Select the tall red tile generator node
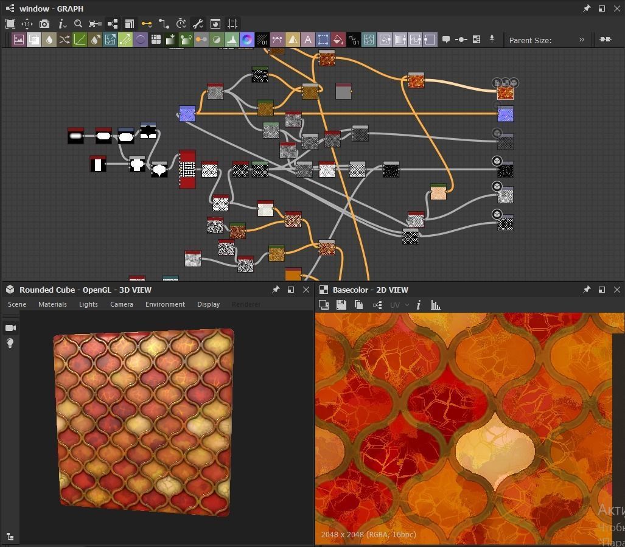The height and width of the screenshot is (547, 625). click(187, 169)
